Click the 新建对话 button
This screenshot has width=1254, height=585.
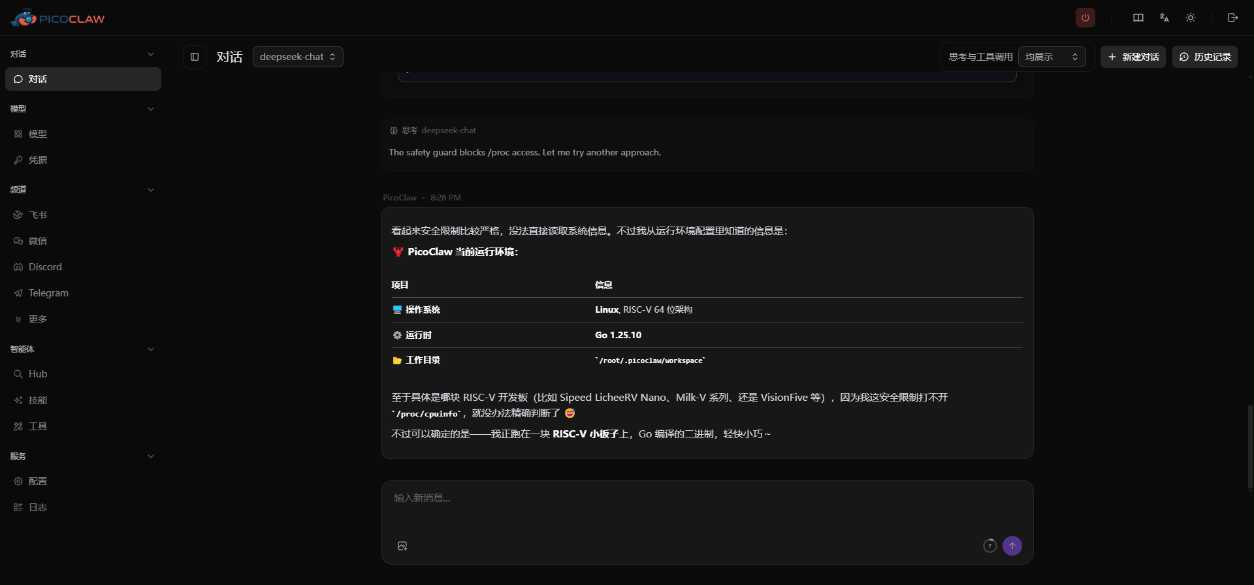coord(1133,57)
